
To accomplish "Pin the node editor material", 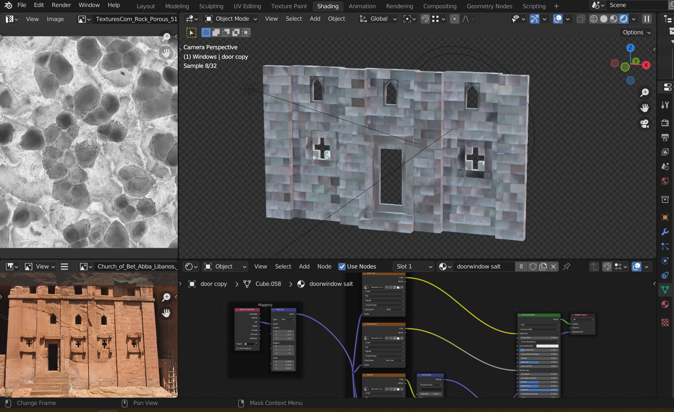I will pyautogui.click(x=567, y=267).
